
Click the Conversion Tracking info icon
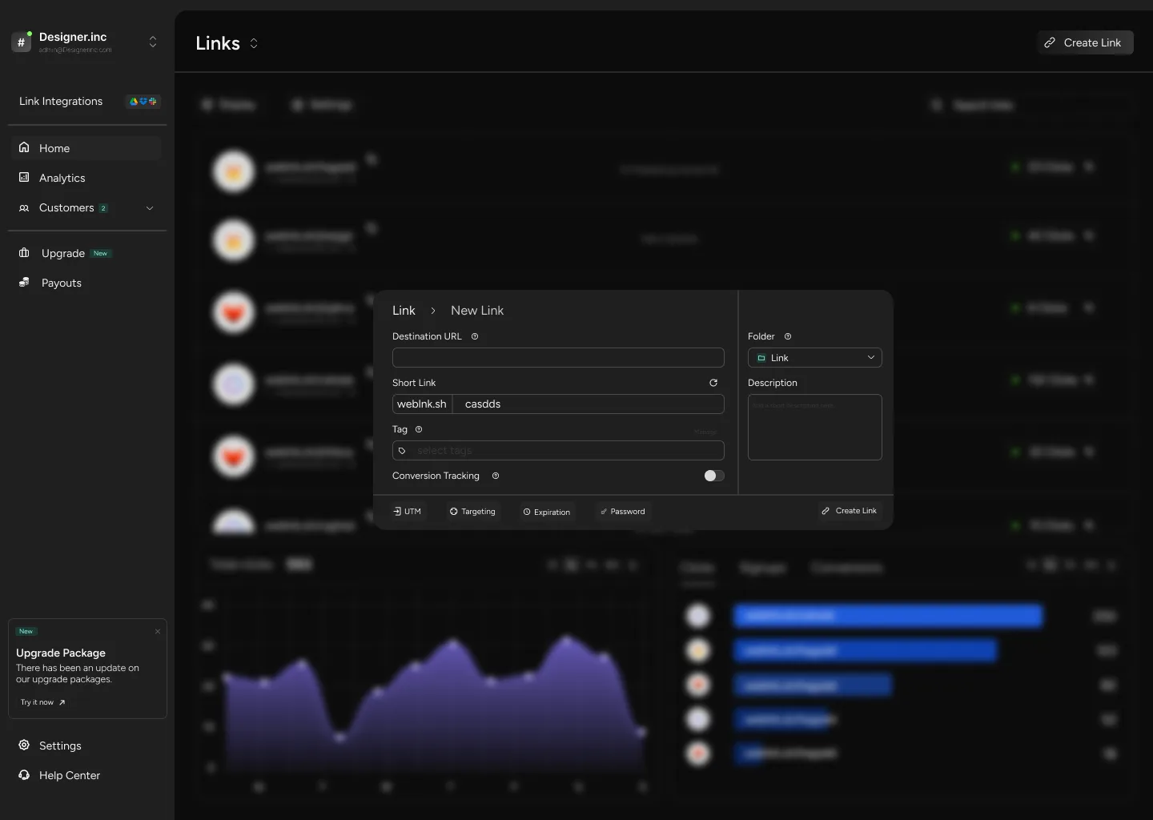coord(496,476)
